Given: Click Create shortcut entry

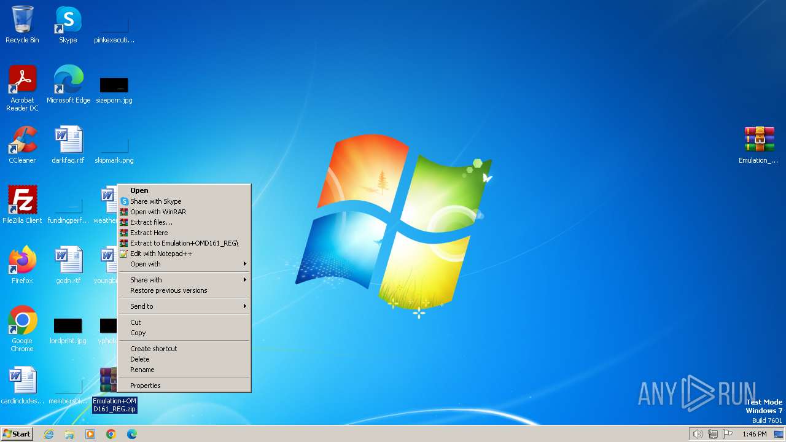Looking at the screenshot, I should (184, 349).
